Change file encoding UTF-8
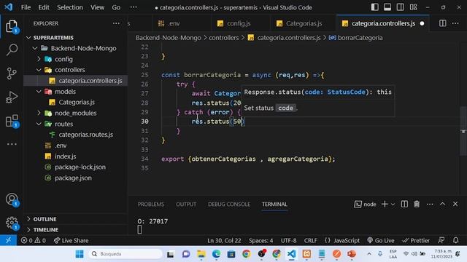The image size is (467, 262). click(x=288, y=241)
